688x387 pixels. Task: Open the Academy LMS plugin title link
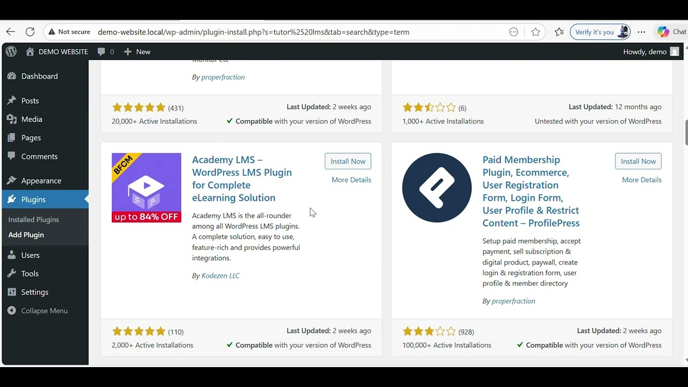point(242,178)
